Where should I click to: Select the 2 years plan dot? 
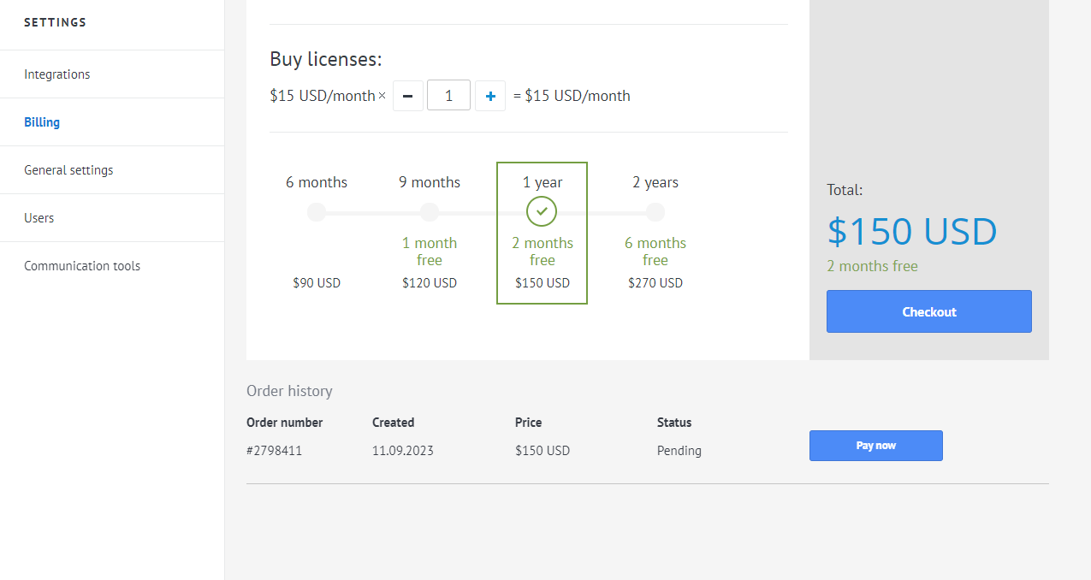point(655,212)
